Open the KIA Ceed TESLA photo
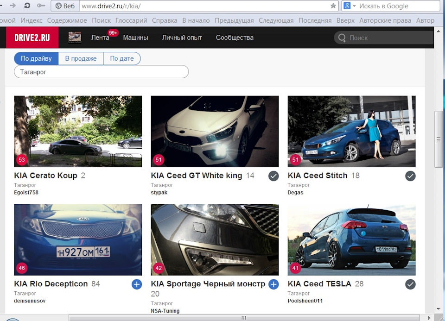Image resolution: width=445 pixels, height=321 pixels. (351, 239)
